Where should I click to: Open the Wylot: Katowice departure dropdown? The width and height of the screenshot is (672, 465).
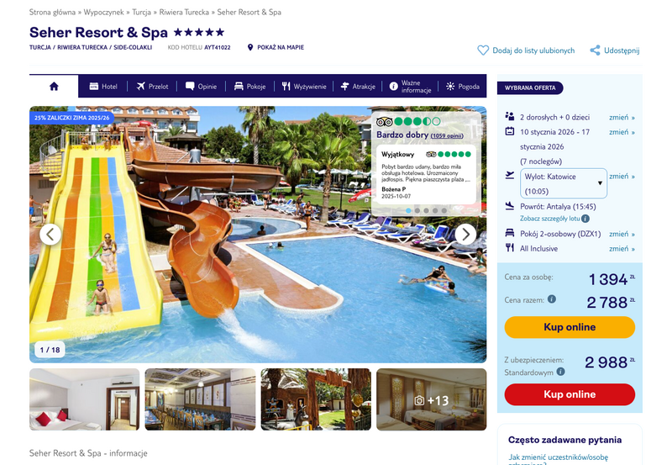(x=563, y=183)
